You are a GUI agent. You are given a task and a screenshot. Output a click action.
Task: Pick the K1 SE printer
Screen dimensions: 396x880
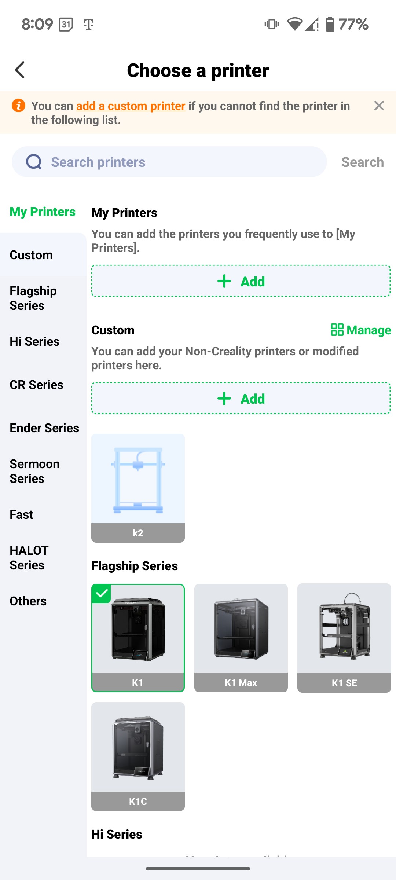click(x=344, y=638)
